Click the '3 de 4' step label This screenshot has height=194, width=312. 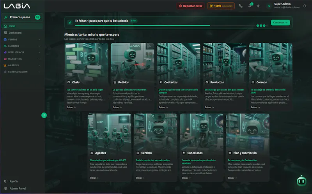tap(134, 21)
